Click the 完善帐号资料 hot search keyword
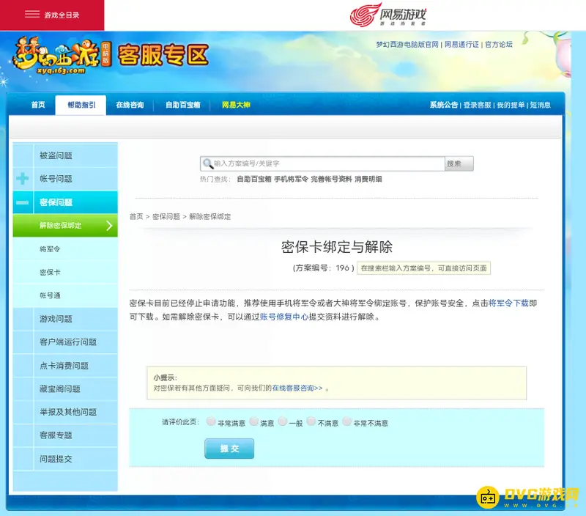This screenshot has width=586, height=516. point(332,179)
